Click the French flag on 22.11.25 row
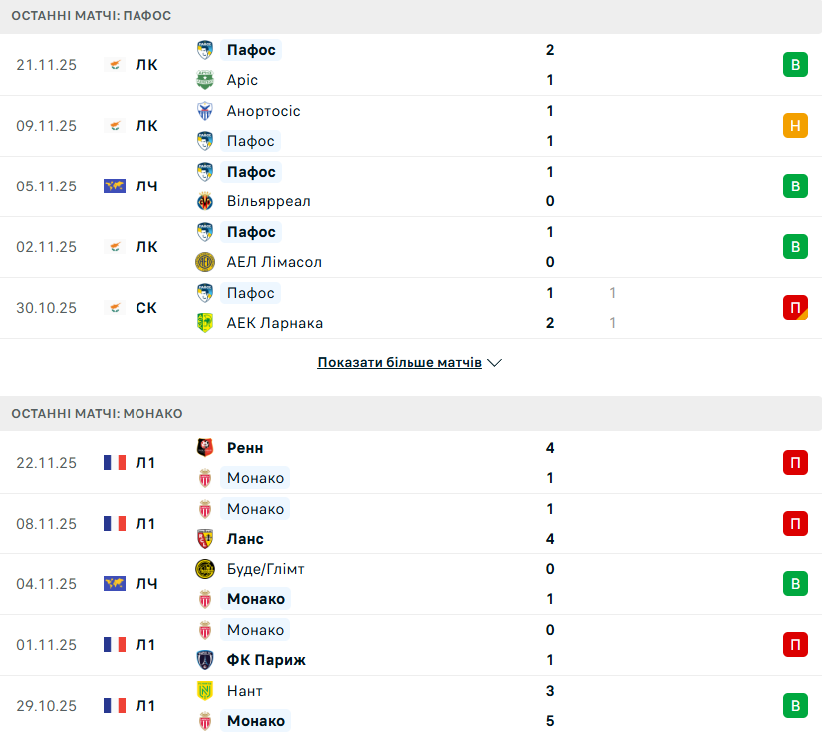This screenshot has height=735, width=822. coord(115,463)
